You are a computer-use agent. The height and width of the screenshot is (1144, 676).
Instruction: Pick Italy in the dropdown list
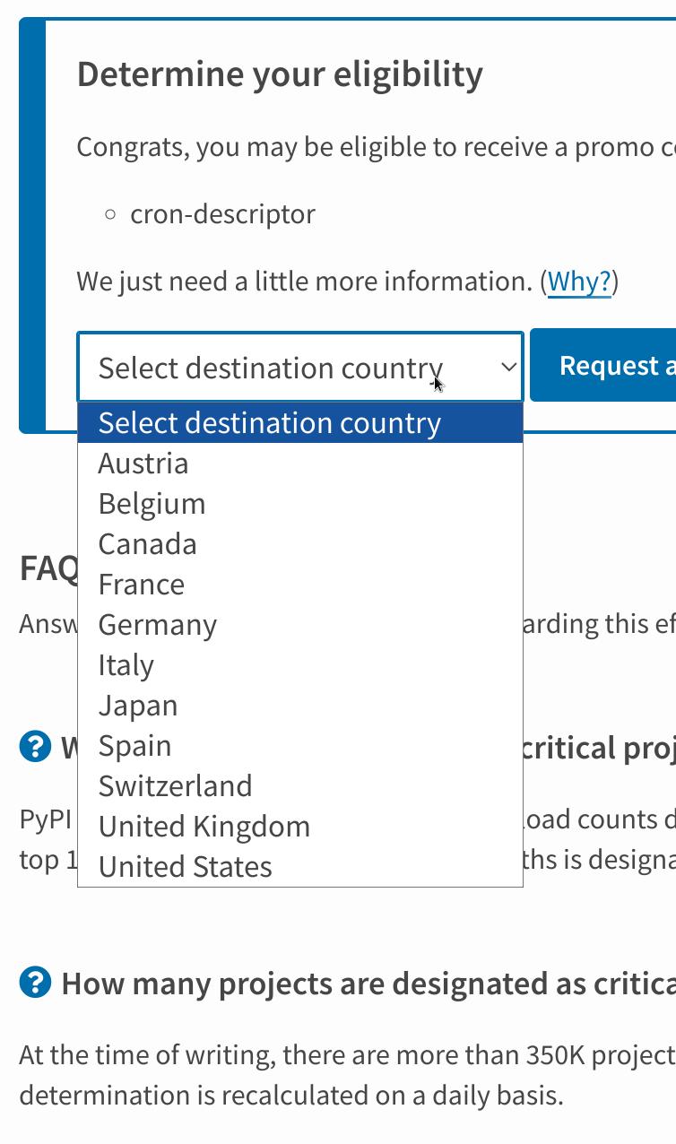click(x=300, y=665)
